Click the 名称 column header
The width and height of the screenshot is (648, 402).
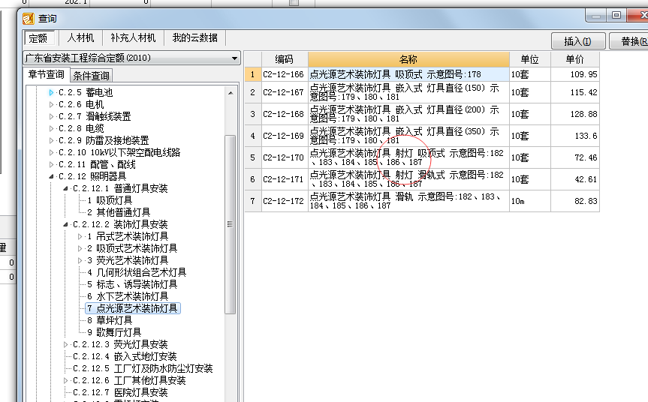click(x=408, y=59)
